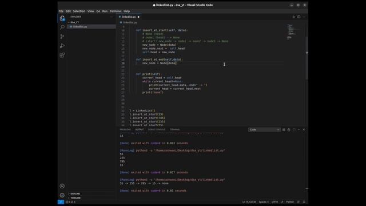Open errors and warnings count in status bar

point(71,202)
